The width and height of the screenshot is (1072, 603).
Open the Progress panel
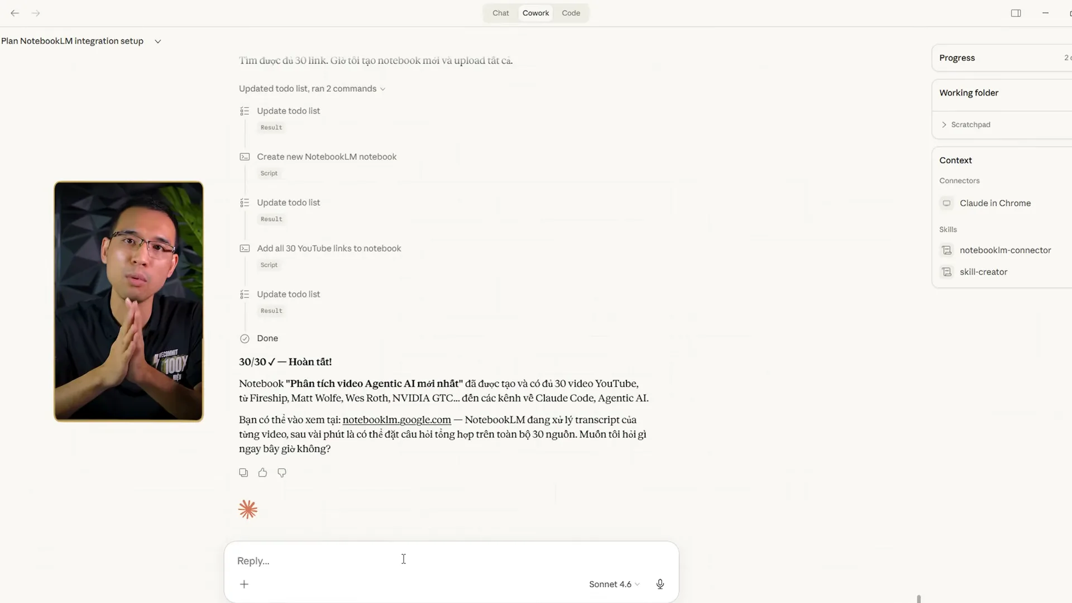coord(1002,58)
